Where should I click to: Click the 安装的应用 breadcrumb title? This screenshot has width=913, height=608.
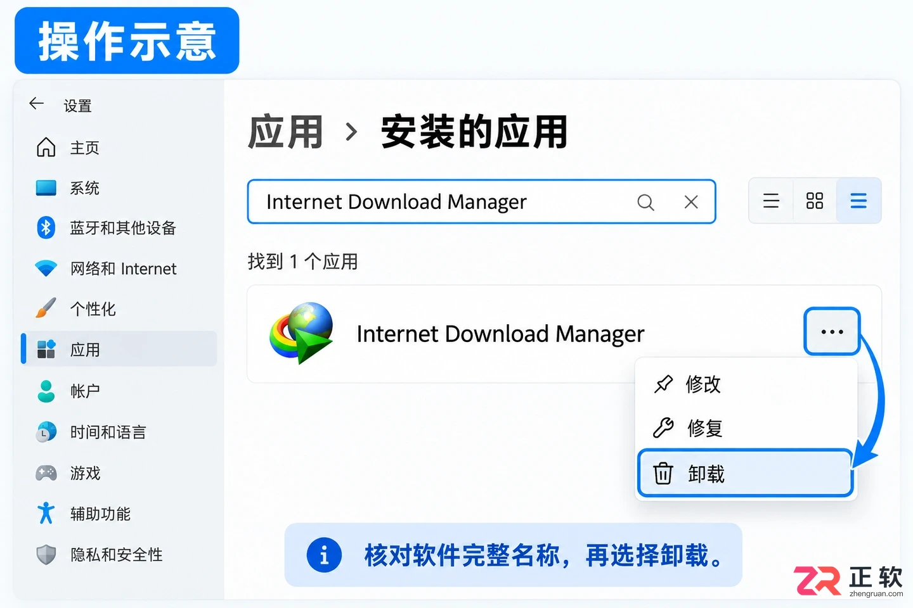click(x=474, y=132)
